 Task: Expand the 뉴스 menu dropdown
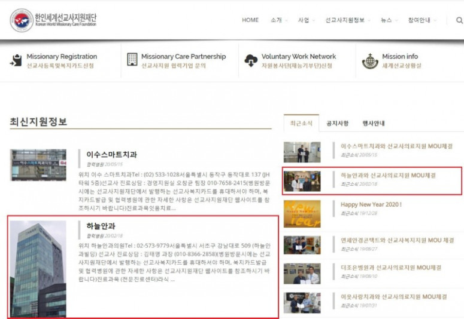(389, 20)
